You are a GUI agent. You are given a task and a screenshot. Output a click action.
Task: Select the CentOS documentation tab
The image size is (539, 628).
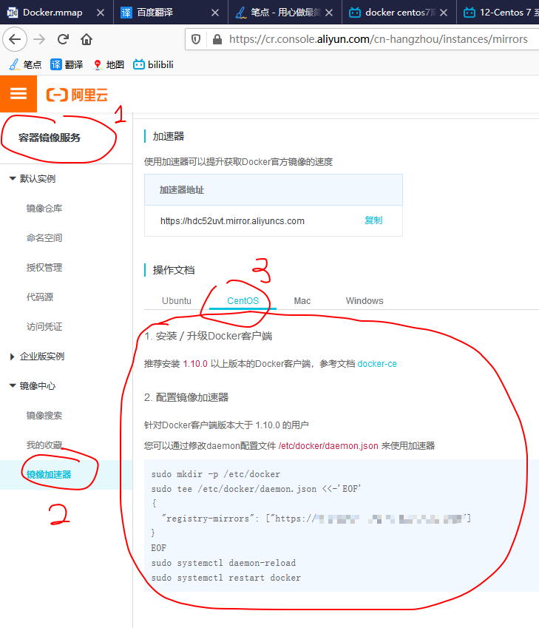click(243, 301)
